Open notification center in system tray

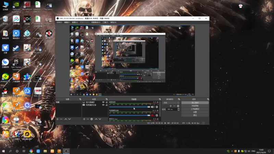point(269,151)
